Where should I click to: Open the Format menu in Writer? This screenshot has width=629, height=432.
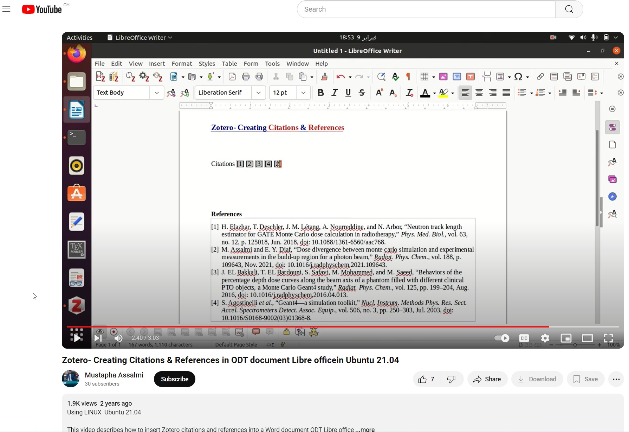click(x=182, y=64)
